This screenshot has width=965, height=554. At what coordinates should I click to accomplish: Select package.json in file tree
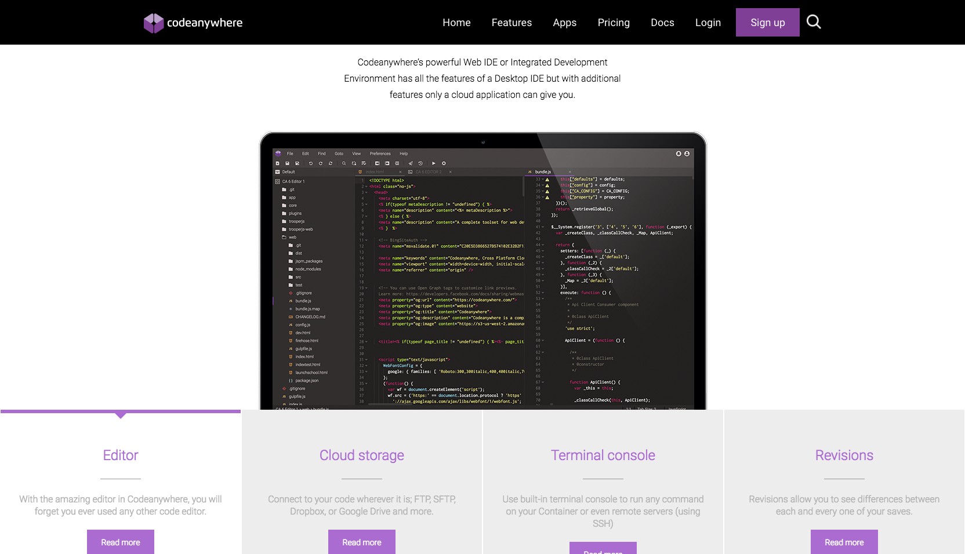[307, 381]
